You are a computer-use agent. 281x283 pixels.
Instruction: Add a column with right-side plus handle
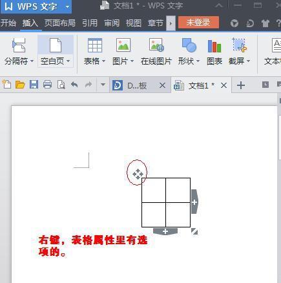[x=194, y=202]
